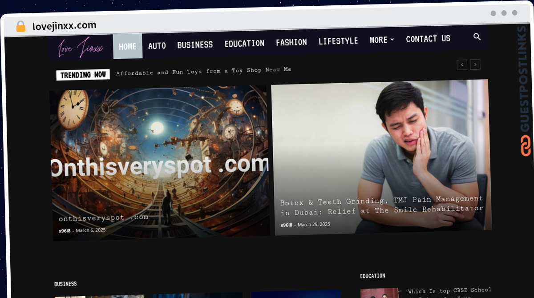
Task: Select the EDUCATION menu item
Action: (x=244, y=44)
